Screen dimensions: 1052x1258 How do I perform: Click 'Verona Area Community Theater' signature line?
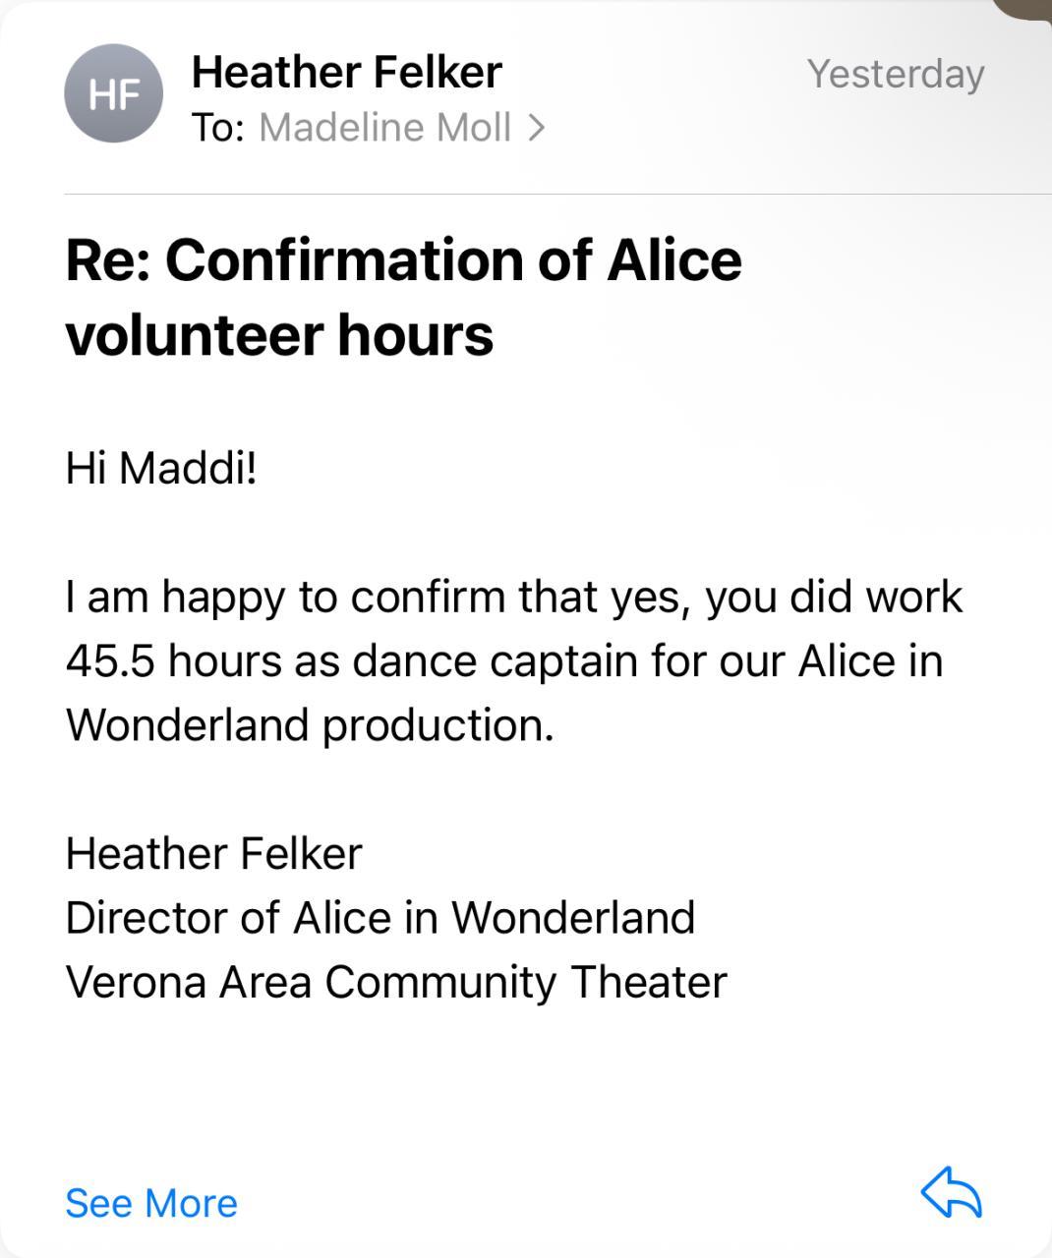395,982
